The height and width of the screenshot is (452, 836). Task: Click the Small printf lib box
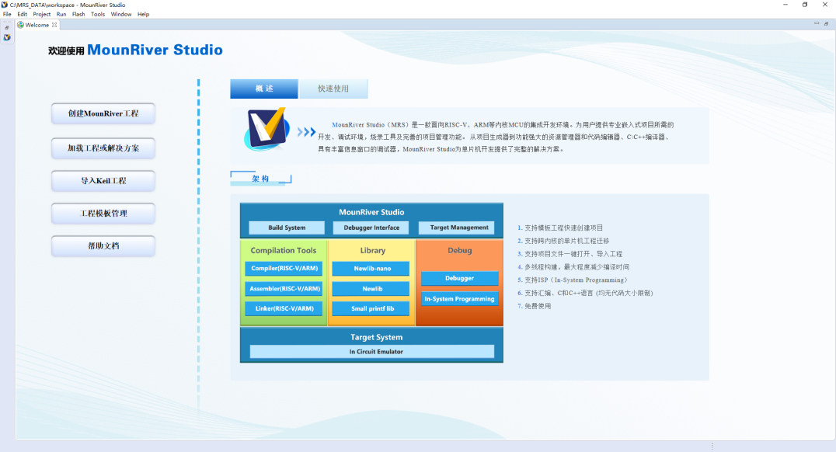pyautogui.click(x=372, y=308)
